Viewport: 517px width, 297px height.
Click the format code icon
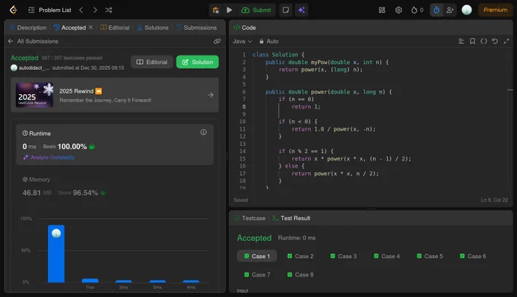pyautogui.click(x=461, y=41)
